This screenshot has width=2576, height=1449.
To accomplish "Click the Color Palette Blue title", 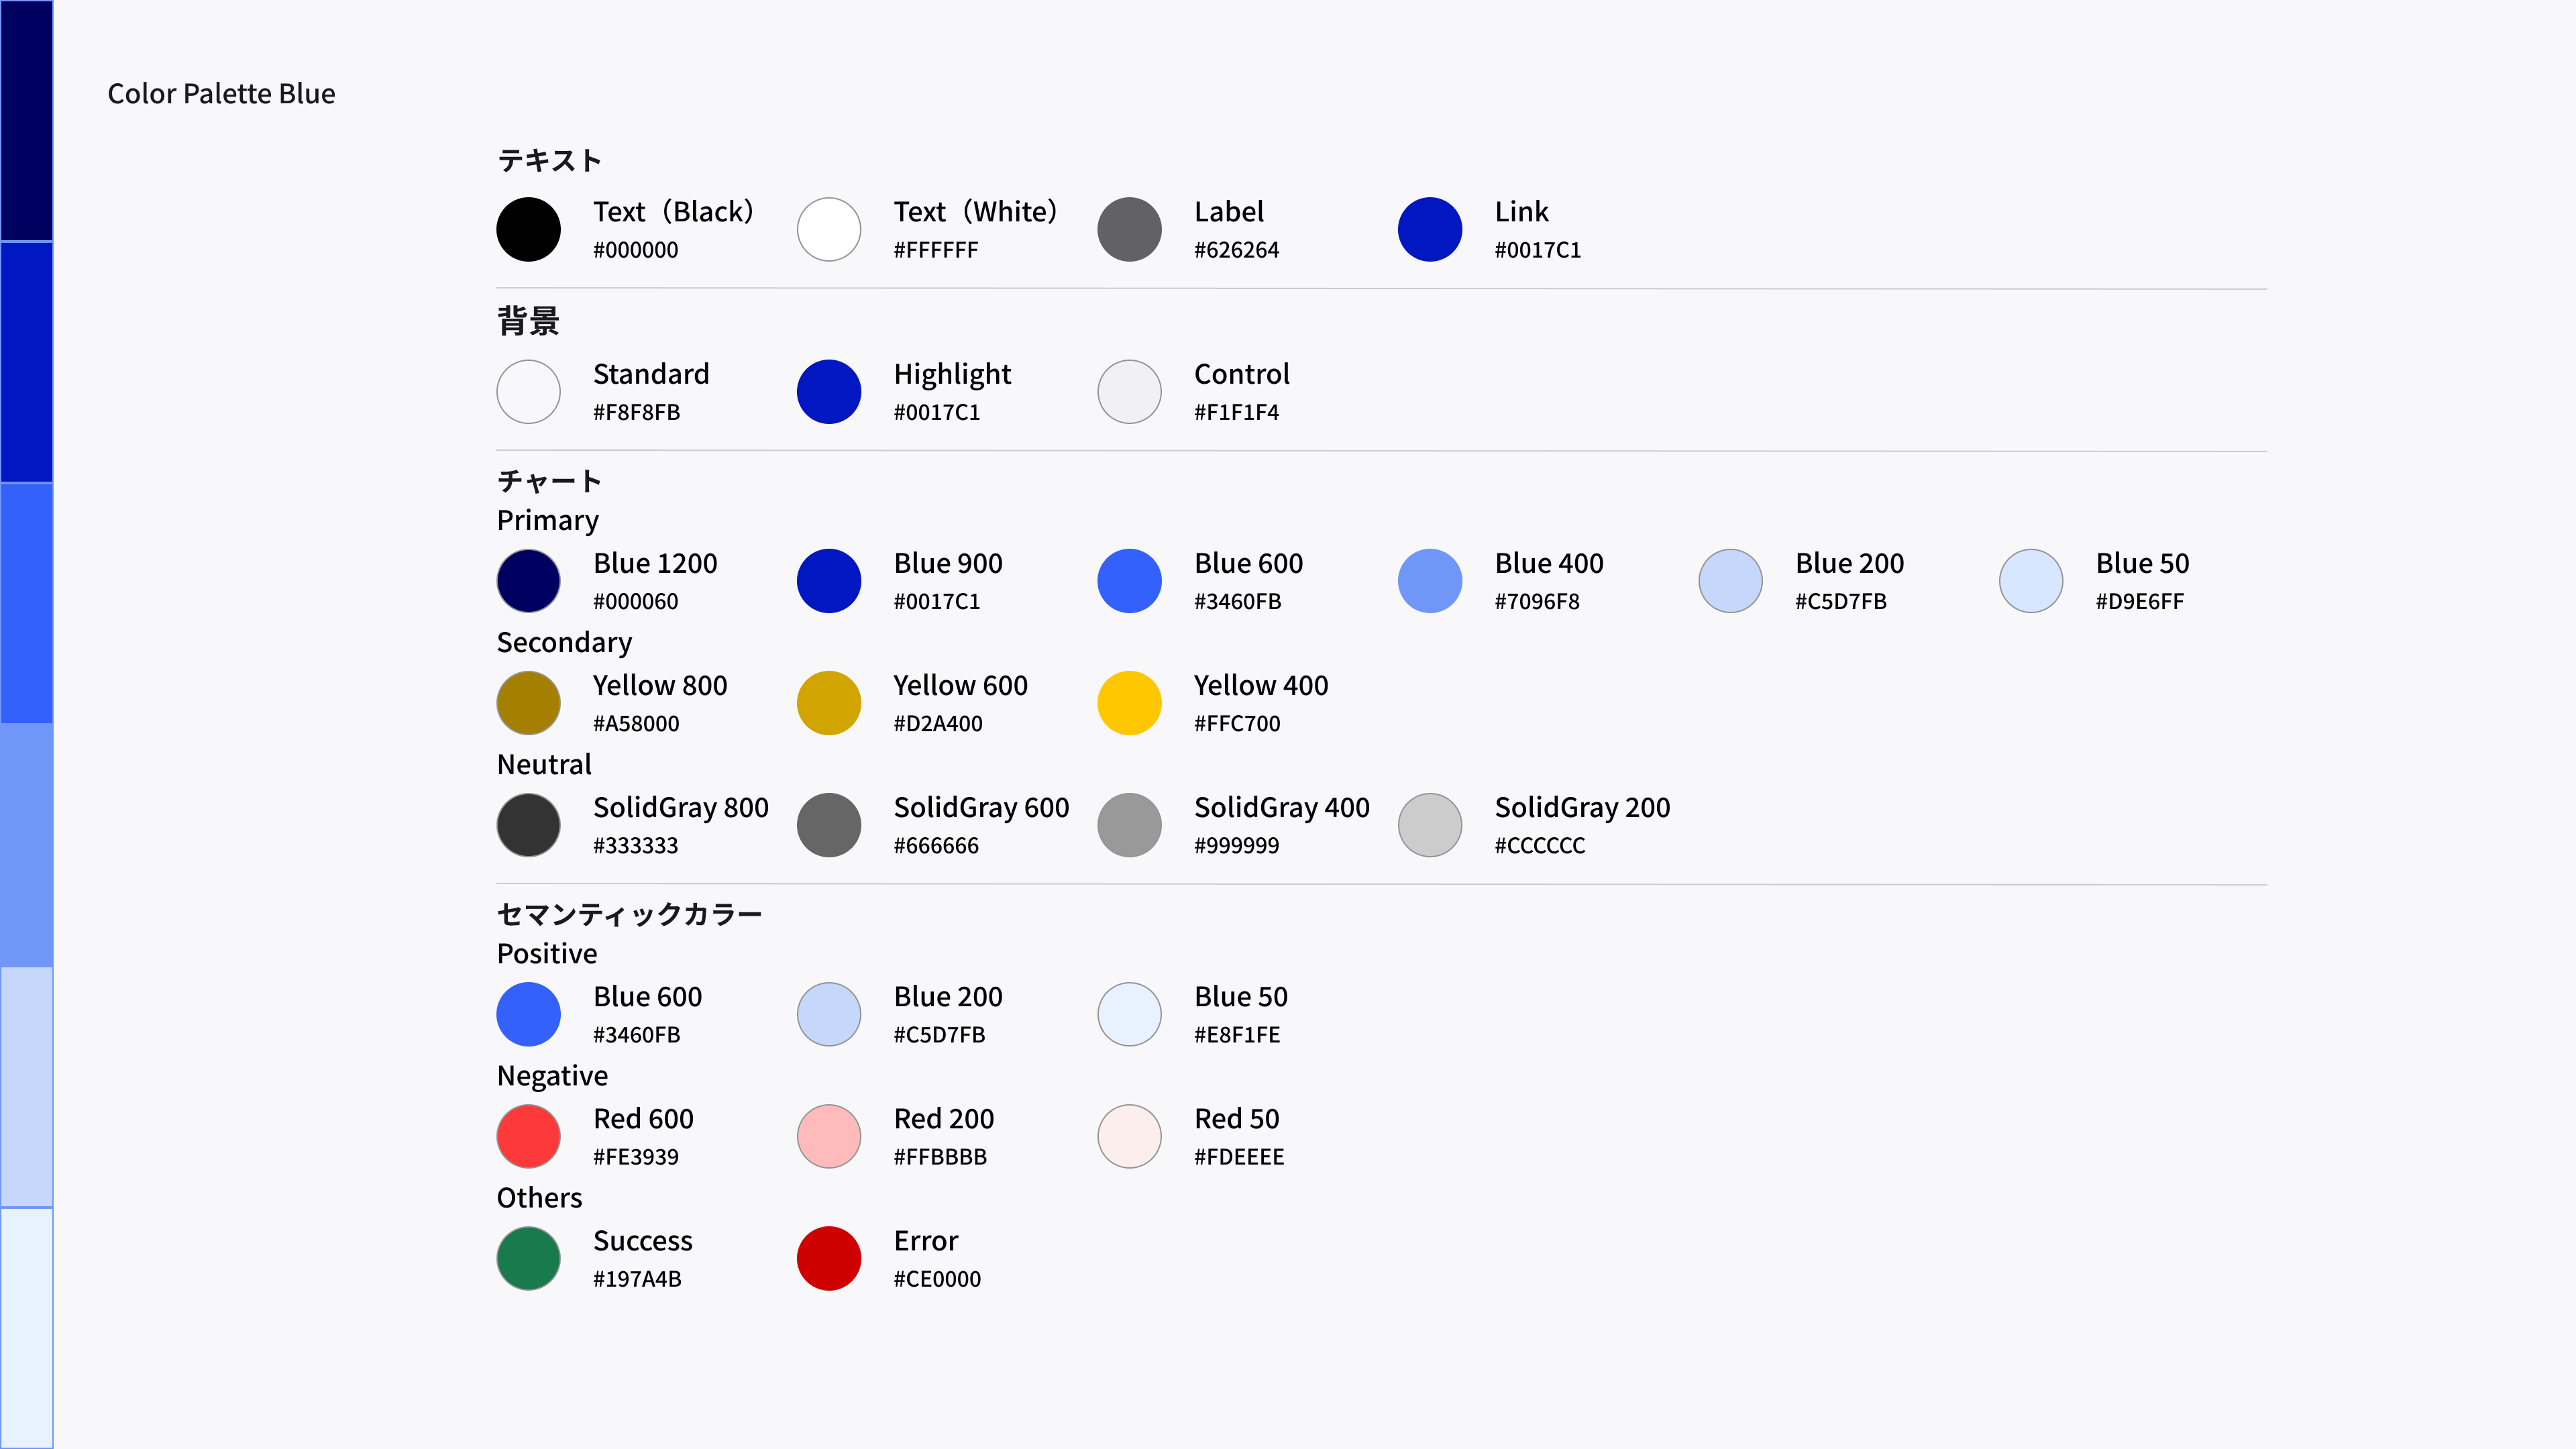I will [x=221, y=94].
